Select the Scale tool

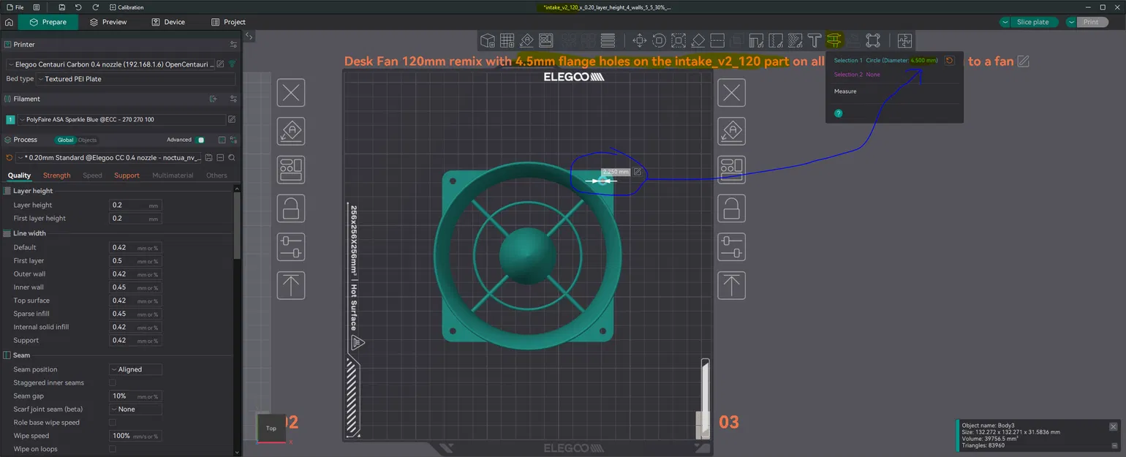coord(678,40)
